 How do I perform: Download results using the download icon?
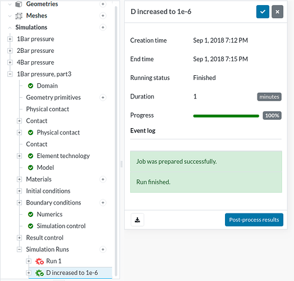pyautogui.click(x=137, y=220)
